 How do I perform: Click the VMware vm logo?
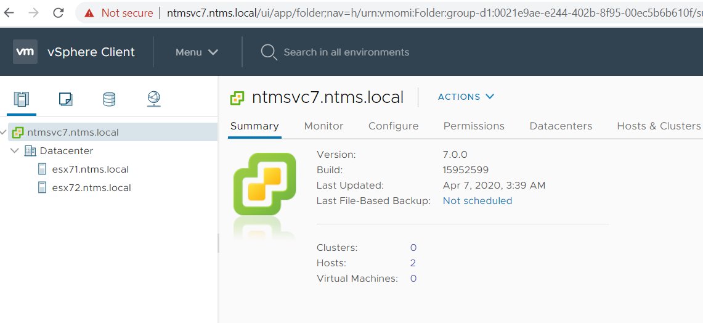coord(25,52)
